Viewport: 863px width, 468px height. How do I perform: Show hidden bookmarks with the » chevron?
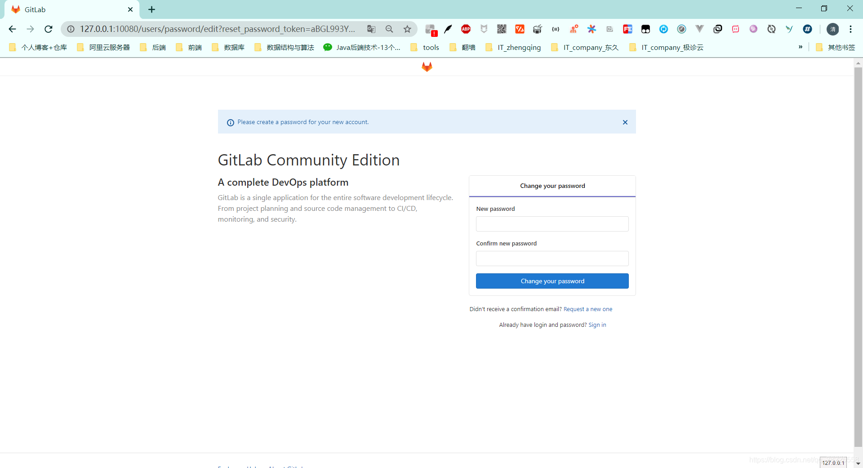coord(800,47)
